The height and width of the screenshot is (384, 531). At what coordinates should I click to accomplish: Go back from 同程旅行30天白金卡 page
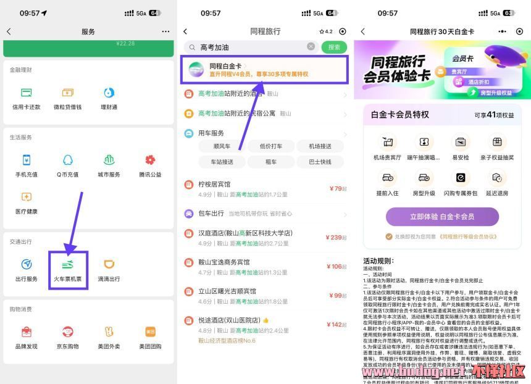362,31
